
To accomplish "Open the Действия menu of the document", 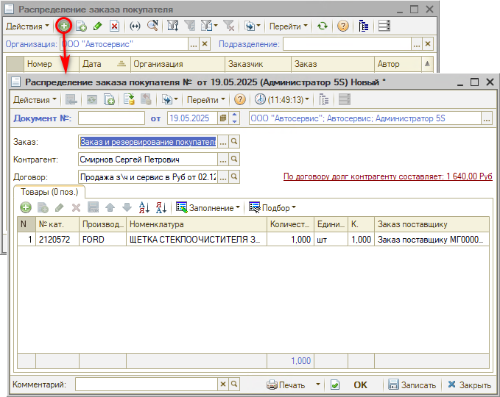I will (x=35, y=100).
